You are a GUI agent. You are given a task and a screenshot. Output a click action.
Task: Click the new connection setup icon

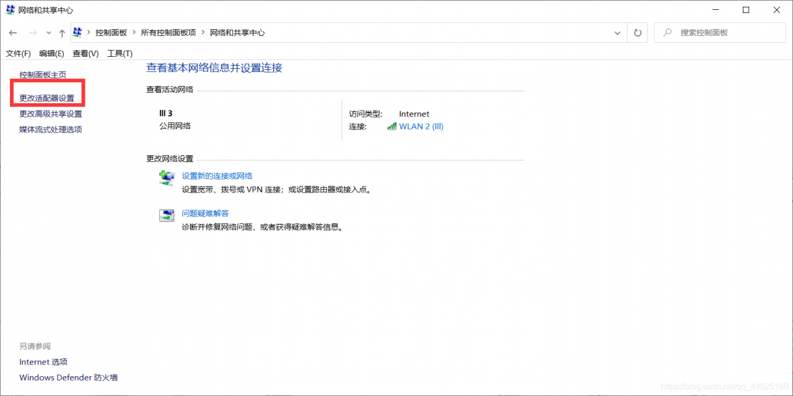pyautogui.click(x=167, y=178)
